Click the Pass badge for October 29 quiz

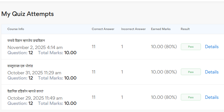(x=191, y=97)
